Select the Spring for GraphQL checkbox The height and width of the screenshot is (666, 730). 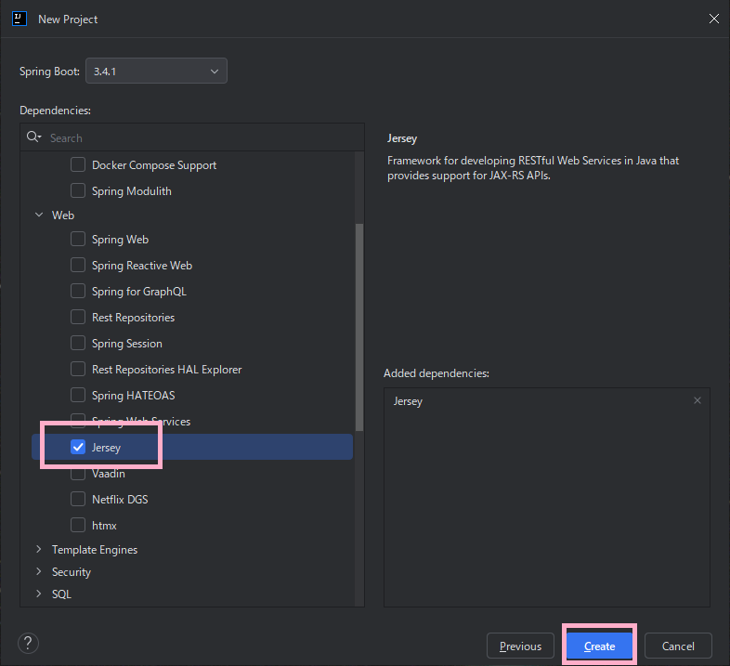78,291
